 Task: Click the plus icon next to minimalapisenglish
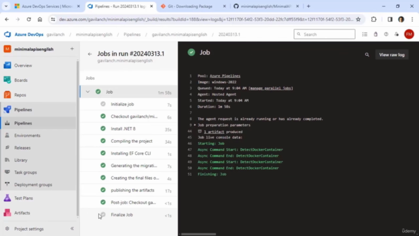tap(72, 49)
